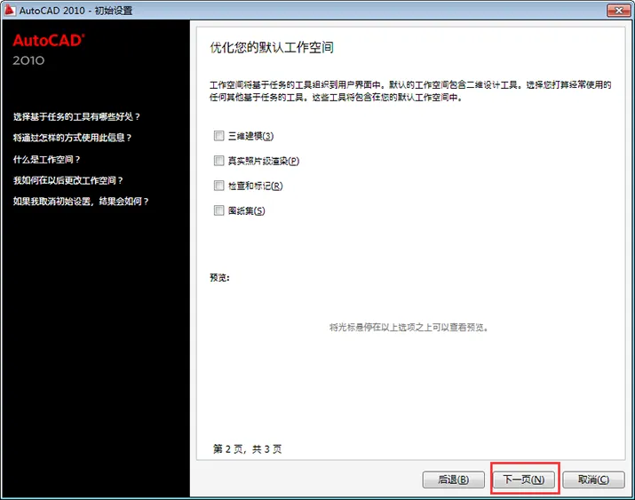This screenshot has width=635, height=500.
Task: Click the AutoCAD 2010 logo in sidebar
Action: coord(49,50)
